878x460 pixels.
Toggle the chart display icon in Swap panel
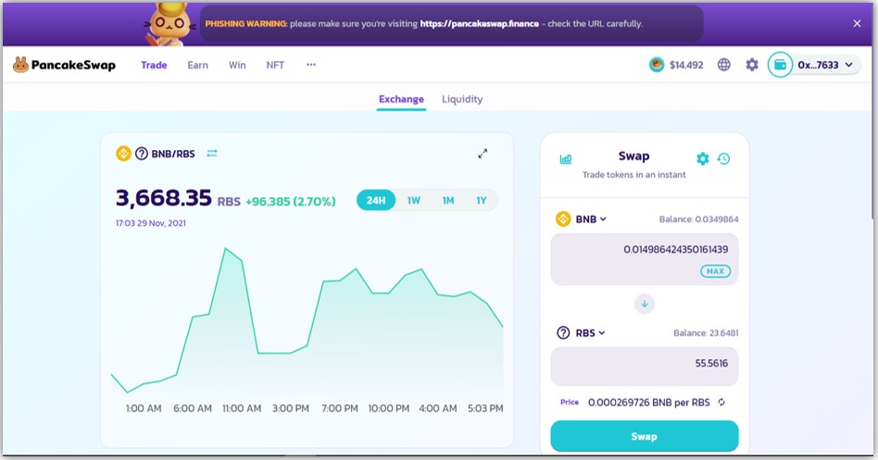click(566, 159)
